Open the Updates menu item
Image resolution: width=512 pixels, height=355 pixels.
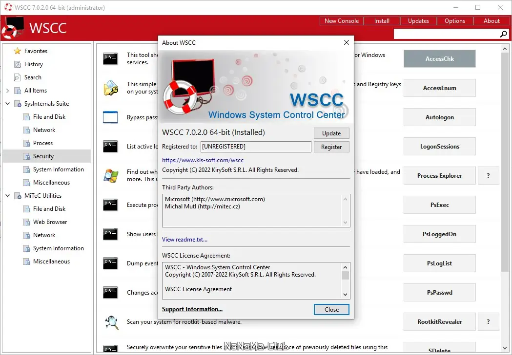tap(418, 21)
